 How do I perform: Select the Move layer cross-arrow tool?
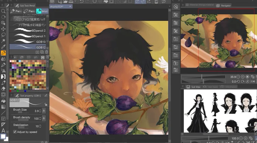(3, 29)
